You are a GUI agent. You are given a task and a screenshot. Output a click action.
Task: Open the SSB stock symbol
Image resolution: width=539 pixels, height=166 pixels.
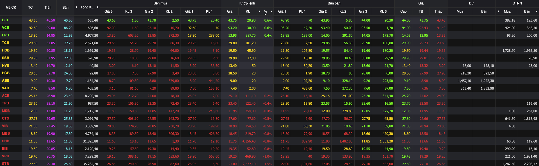(x=6, y=58)
